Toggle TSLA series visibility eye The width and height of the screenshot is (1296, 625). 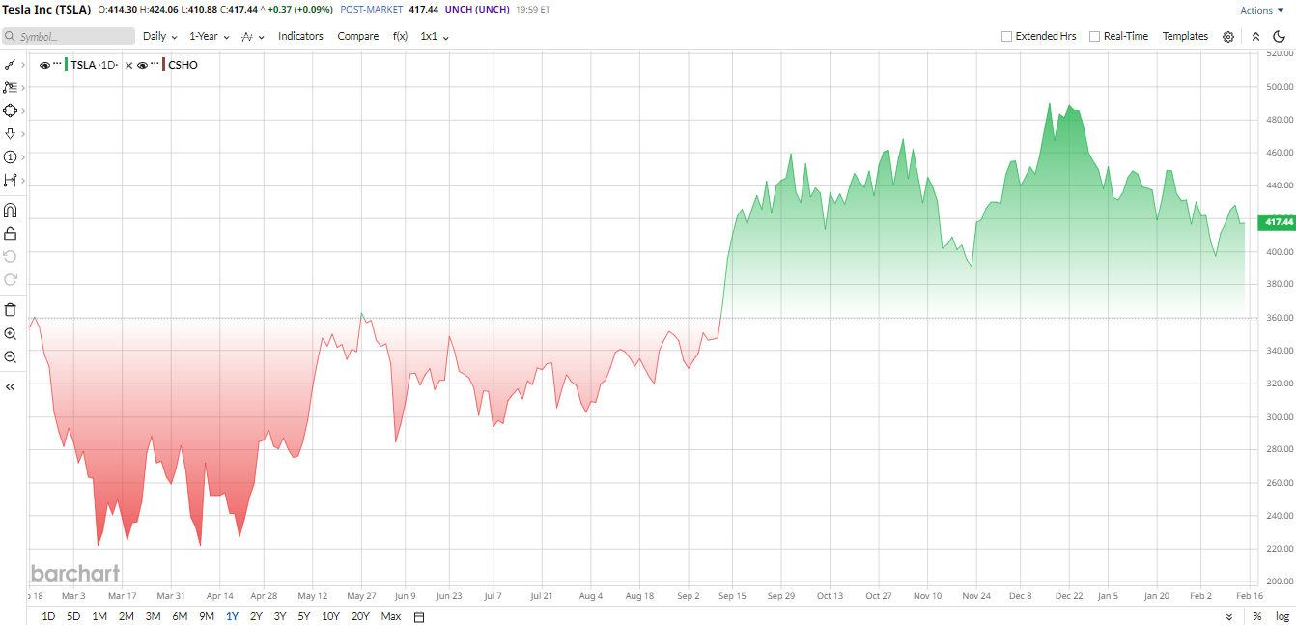pos(44,65)
